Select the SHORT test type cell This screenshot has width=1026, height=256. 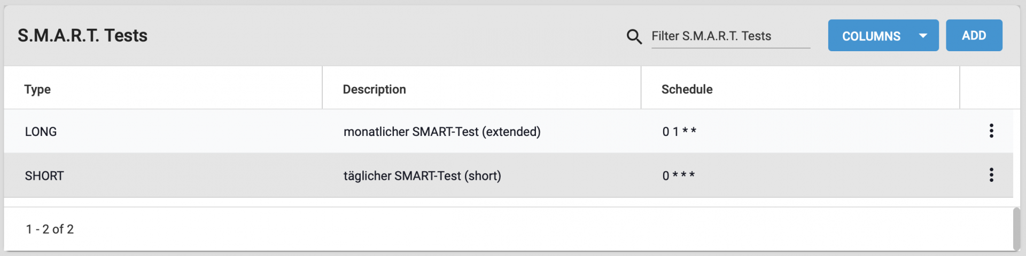(44, 175)
